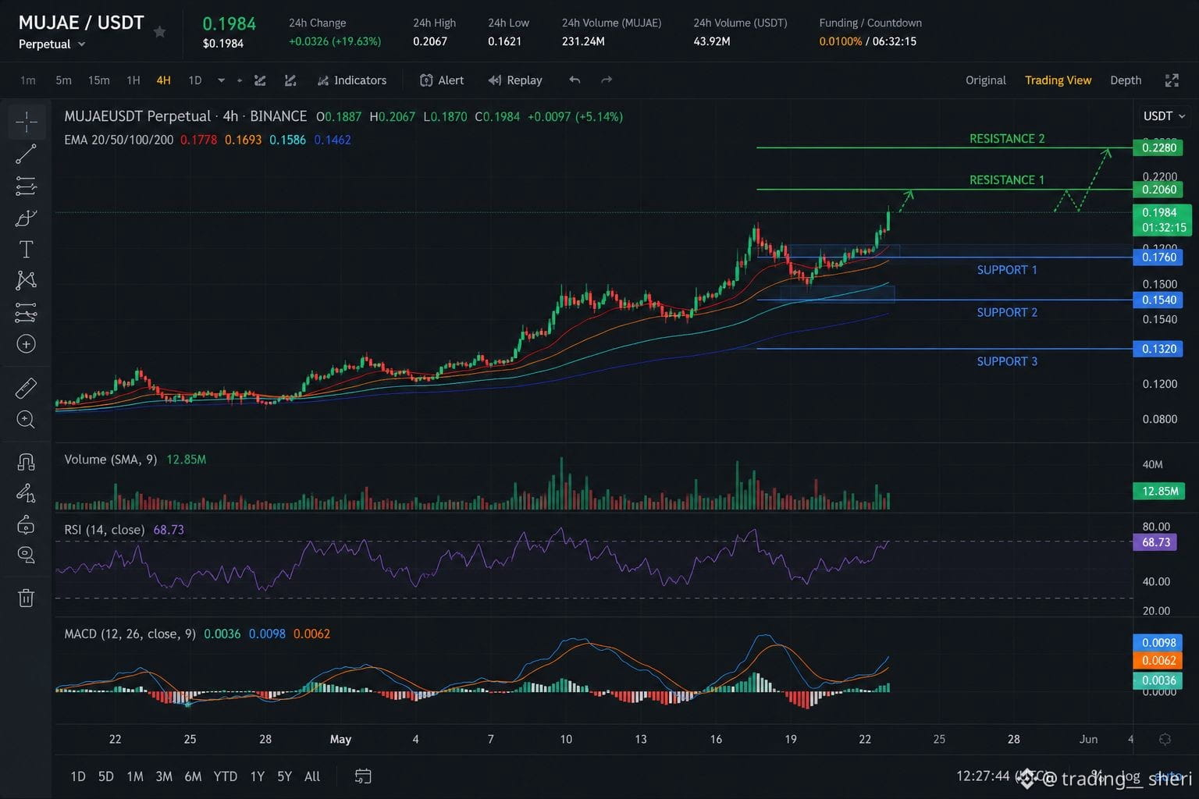The height and width of the screenshot is (799, 1199).
Task: Toggle lock all drawing tools
Action: coord(26,524)
